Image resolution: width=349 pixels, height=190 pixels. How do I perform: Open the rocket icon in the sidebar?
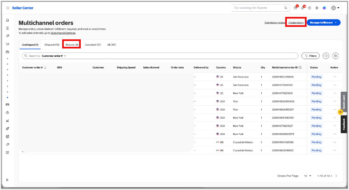(x=7, y=129)
